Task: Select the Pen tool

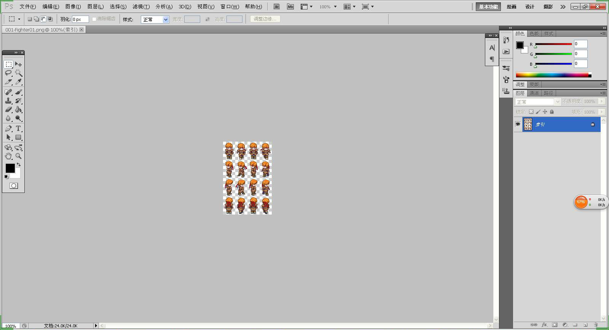Action: pos(8,128)
